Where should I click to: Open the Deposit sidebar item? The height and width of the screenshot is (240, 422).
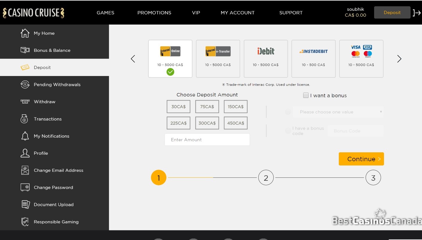point(54,67)
